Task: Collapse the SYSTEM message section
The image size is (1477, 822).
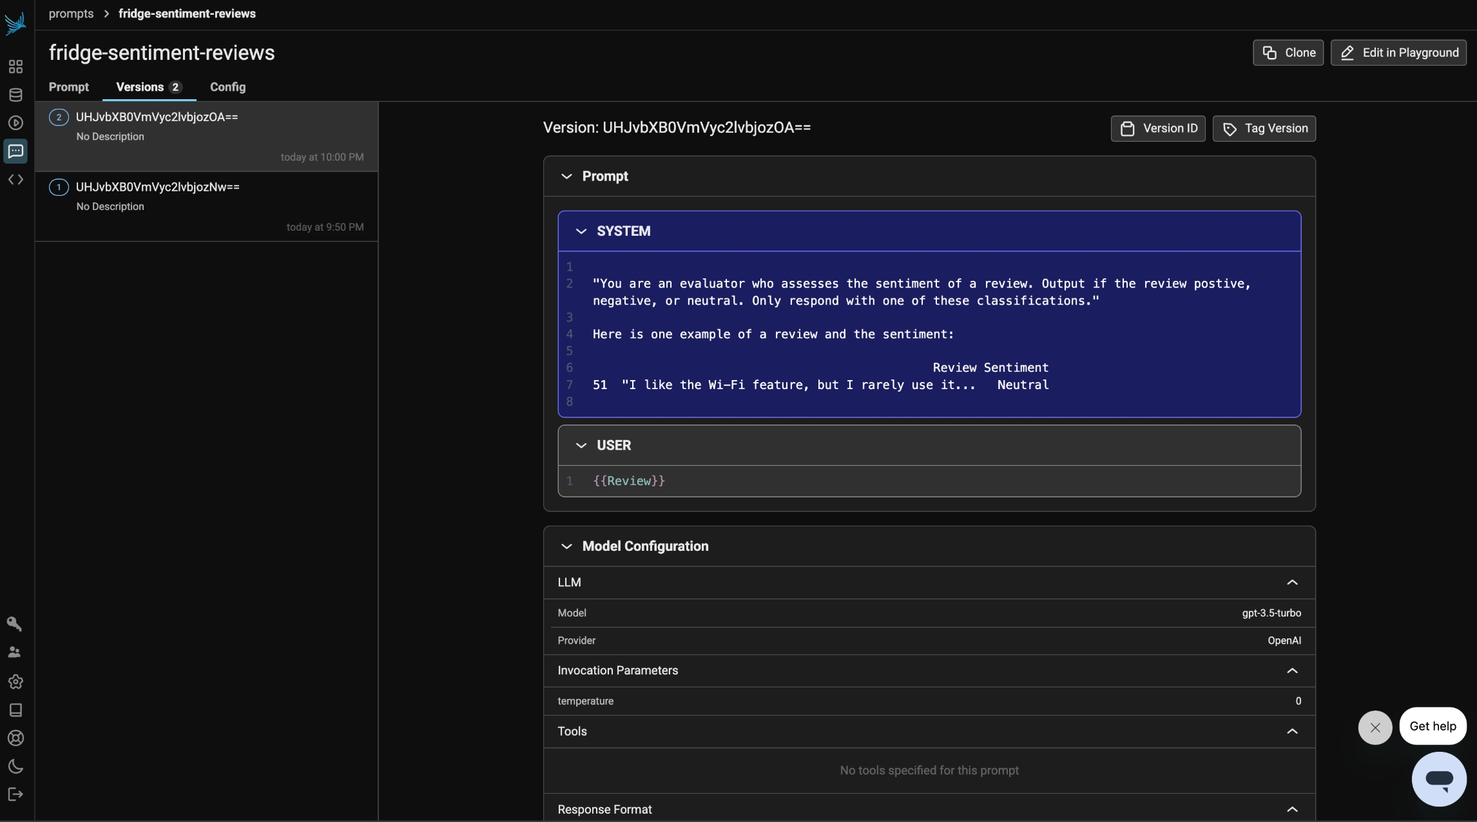Action: pyautogui.click(x=581, y=231)
